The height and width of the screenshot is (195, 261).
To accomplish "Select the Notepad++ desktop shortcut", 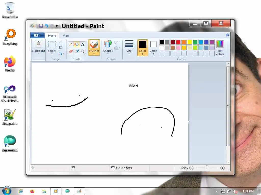I will pyautogui.click(x=10, y=117).
